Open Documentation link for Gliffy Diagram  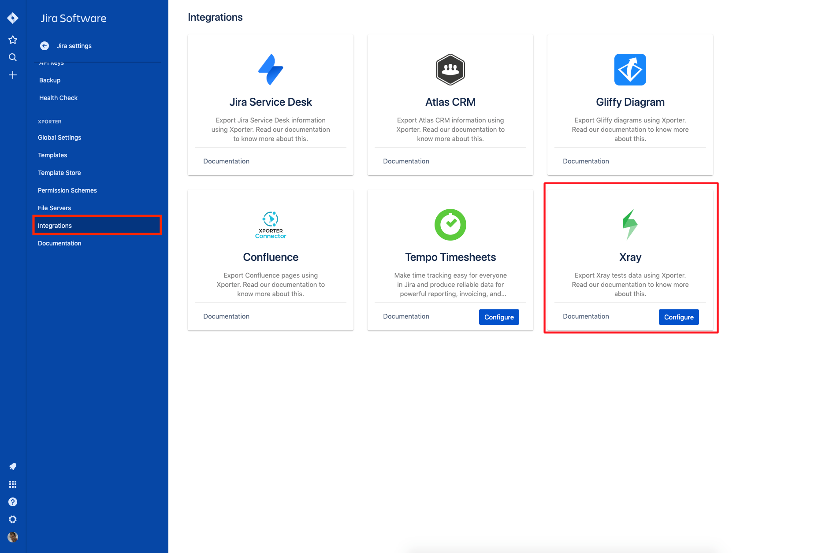coord(586,161)
